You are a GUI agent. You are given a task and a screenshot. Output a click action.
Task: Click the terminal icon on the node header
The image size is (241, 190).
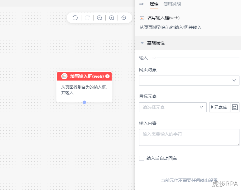coord(65,76)
